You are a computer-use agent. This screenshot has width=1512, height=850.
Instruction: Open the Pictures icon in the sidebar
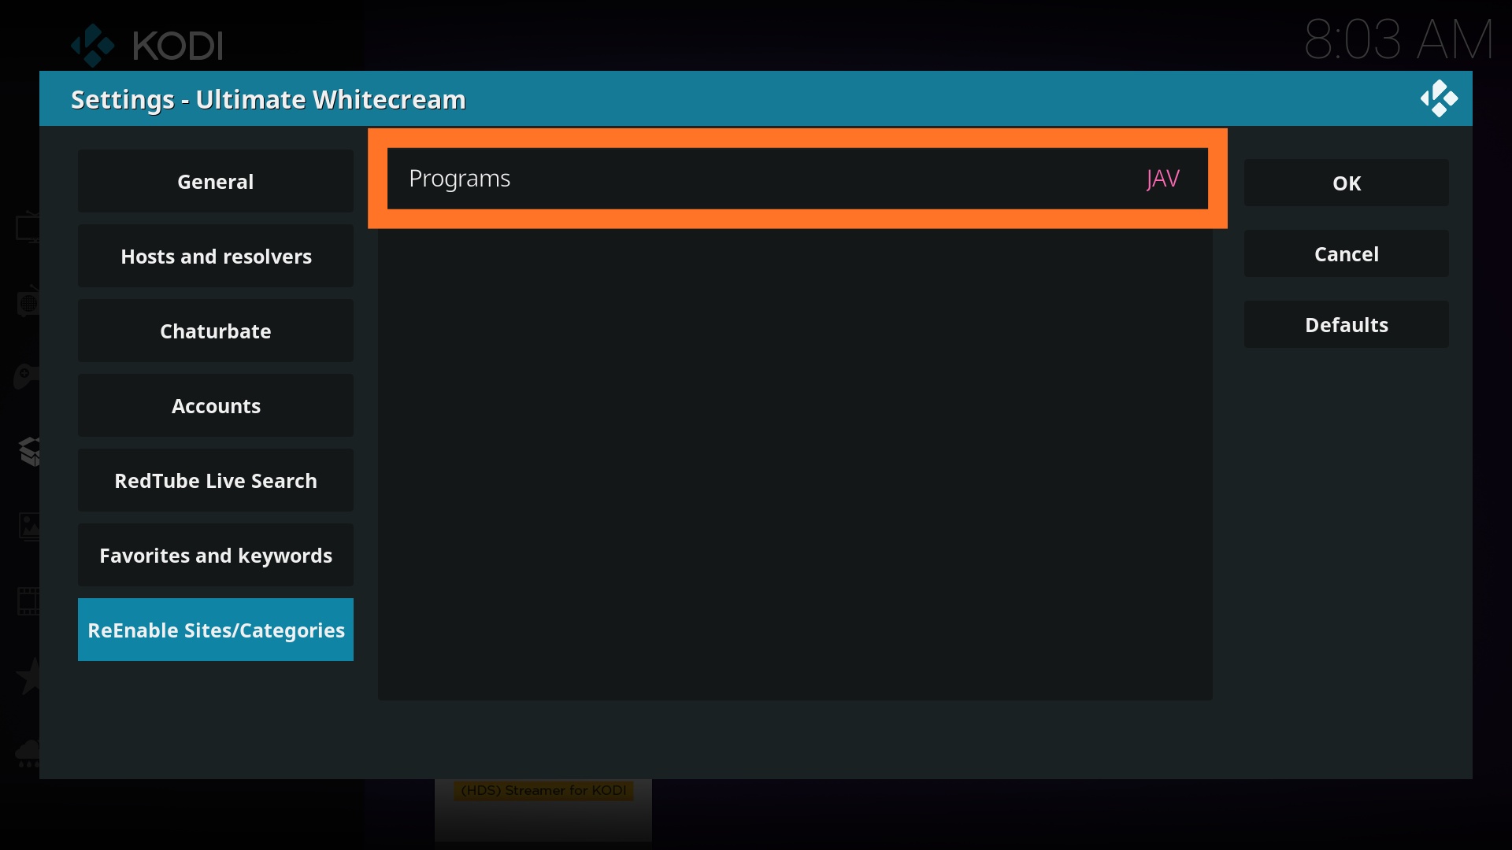(x=28, y=526)
